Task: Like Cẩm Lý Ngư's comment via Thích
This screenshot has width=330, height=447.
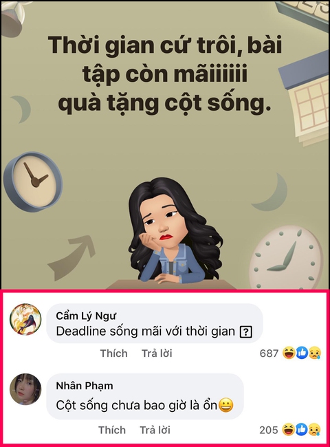Action: 113,353
